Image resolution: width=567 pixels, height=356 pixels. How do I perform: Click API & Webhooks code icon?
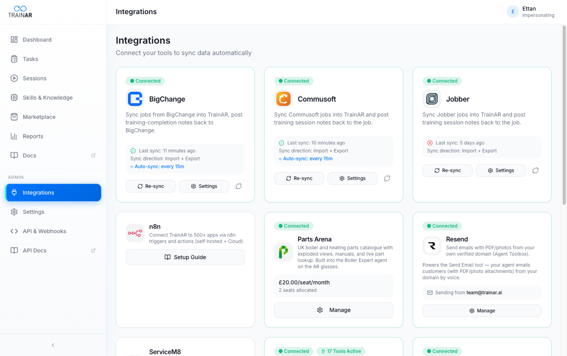pos(14,231)
